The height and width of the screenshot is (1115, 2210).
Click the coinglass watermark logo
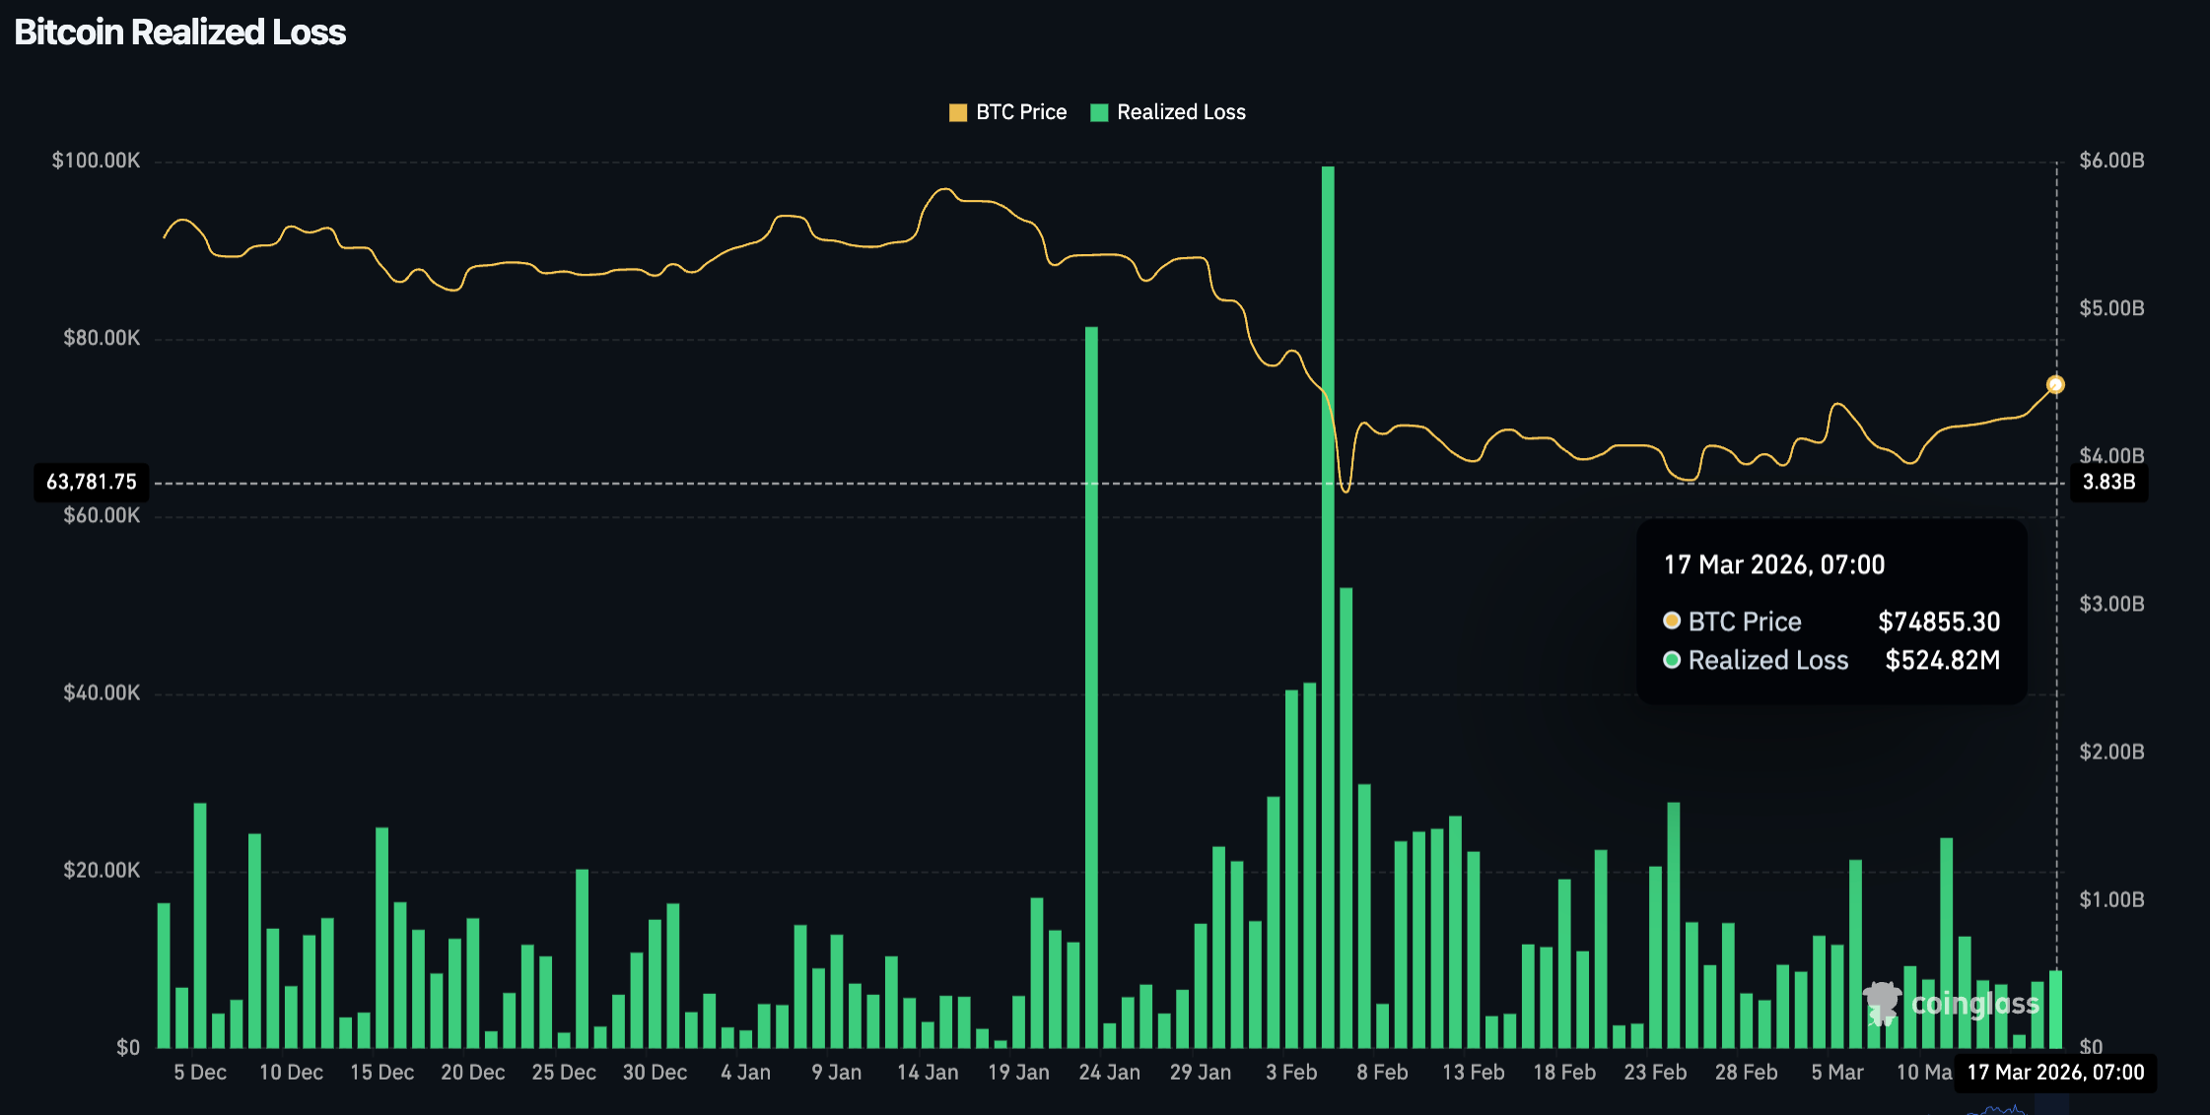pos(1952,1004)
